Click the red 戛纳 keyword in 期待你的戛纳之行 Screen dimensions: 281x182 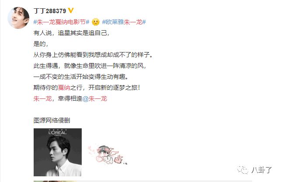click(64, 87)
